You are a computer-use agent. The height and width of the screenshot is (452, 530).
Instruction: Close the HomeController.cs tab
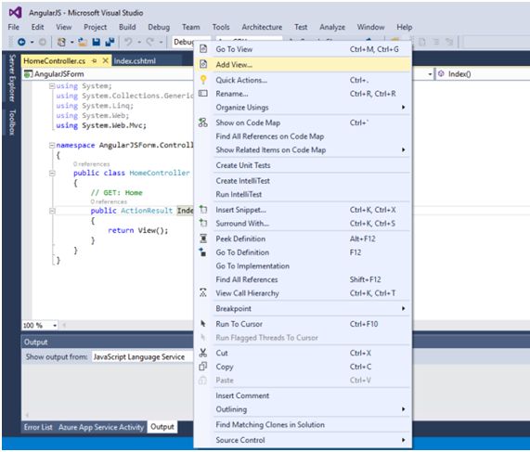pos(106,60)
